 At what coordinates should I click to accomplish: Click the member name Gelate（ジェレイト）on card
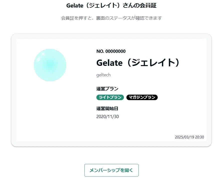[x=138, y=63]
